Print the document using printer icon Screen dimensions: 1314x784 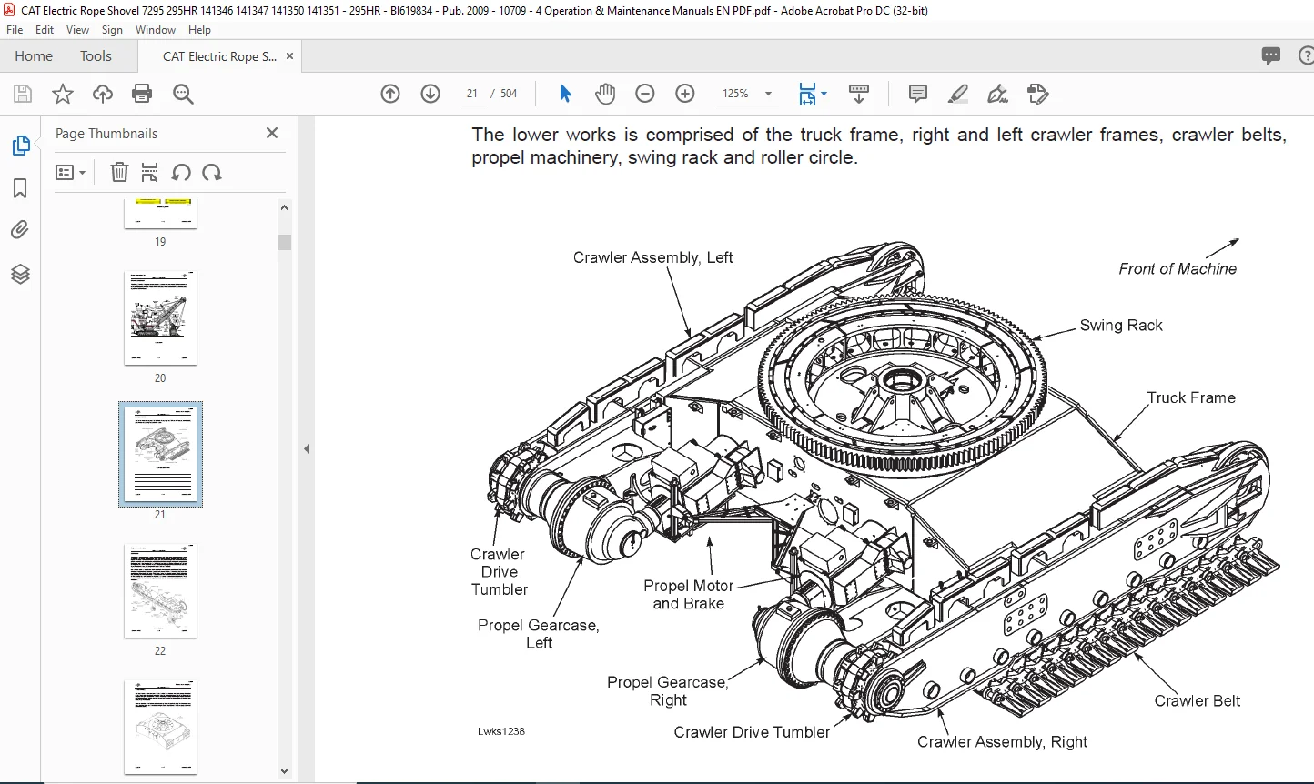point(142,94)
